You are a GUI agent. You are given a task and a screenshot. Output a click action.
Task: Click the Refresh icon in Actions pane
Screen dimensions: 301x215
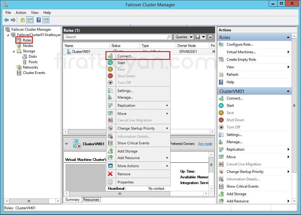(221, 75)
